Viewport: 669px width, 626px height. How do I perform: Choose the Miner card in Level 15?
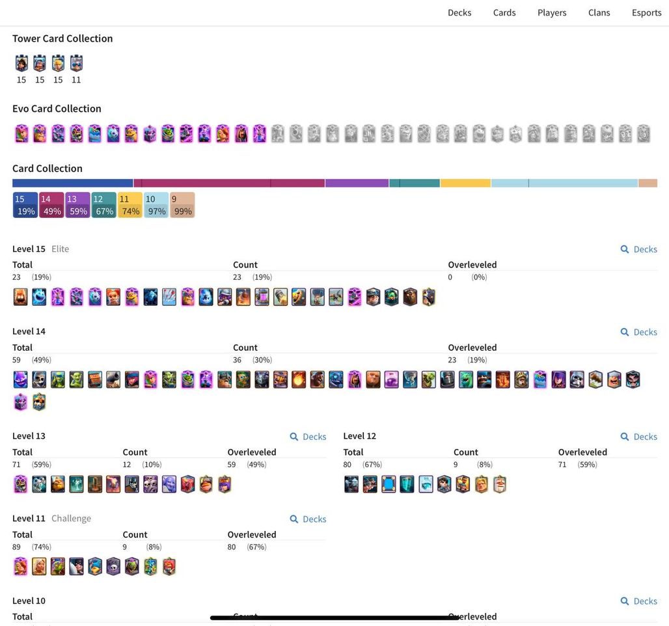(373, 297)
